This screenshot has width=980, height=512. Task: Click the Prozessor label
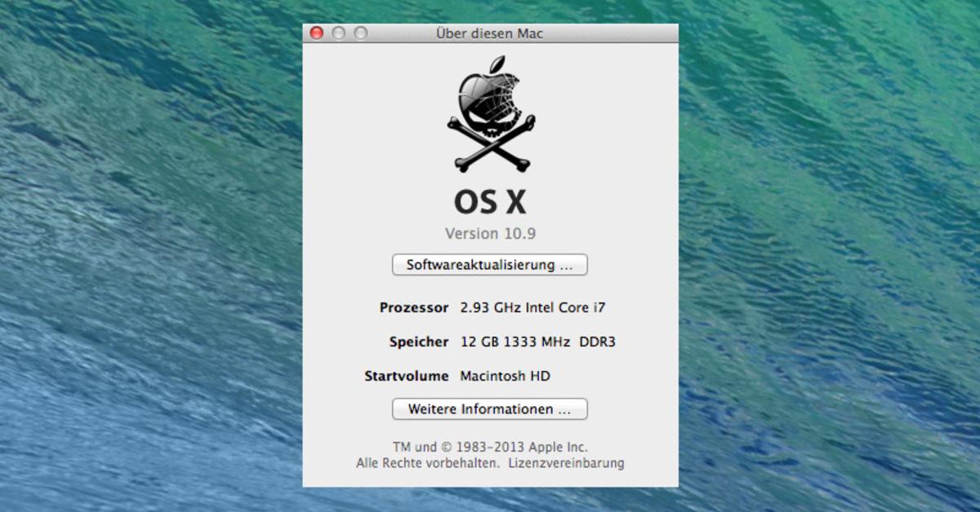tap(414, 307)
